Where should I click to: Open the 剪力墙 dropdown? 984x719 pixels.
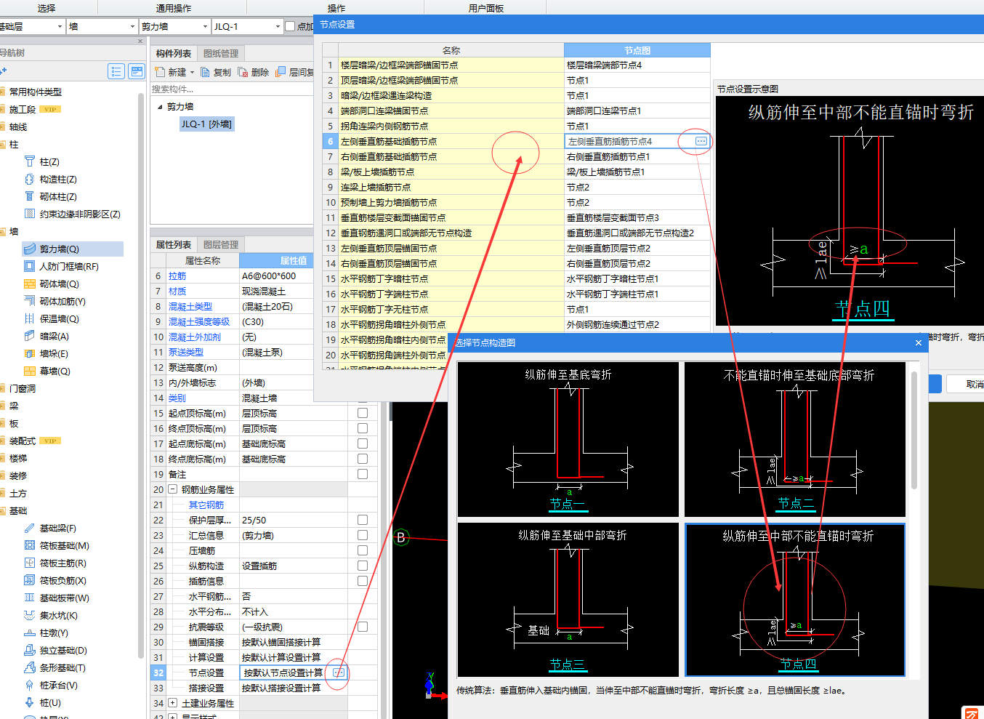pos(205,26)
